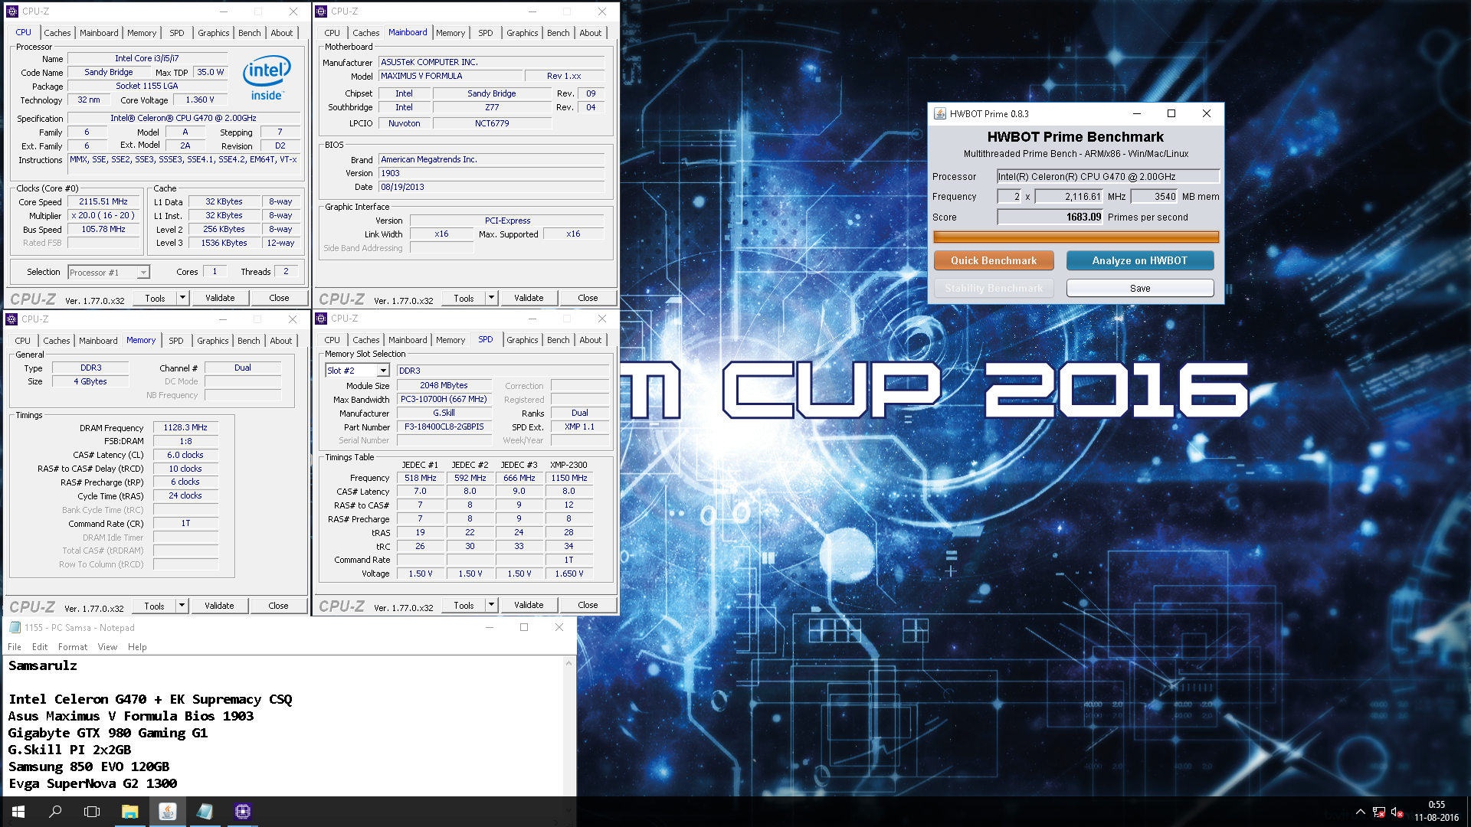
Task: Expand Tools arrow in SPD window
Action: coord(491,605)
